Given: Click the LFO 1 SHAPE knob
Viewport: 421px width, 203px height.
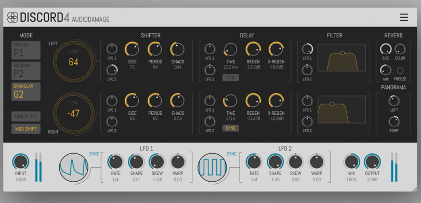Looking at the screenshot, I should pos(136,162).
